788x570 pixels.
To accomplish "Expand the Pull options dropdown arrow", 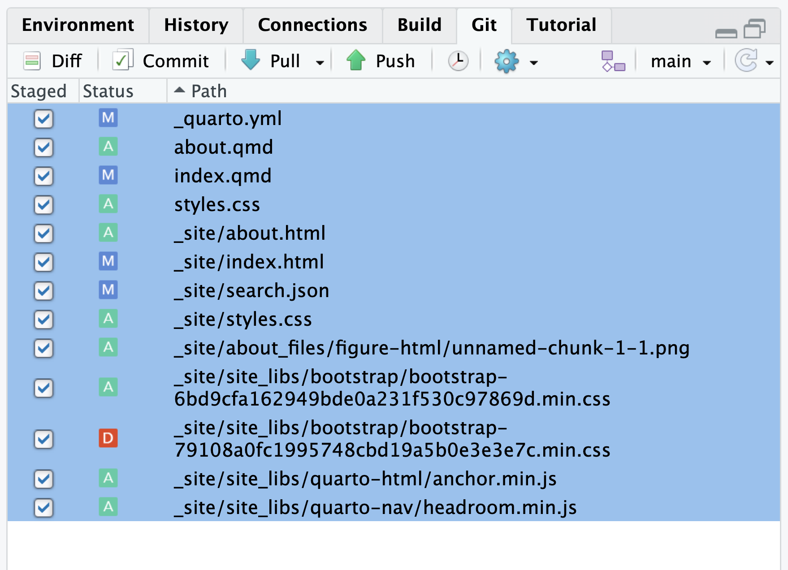I will (320, 62).
